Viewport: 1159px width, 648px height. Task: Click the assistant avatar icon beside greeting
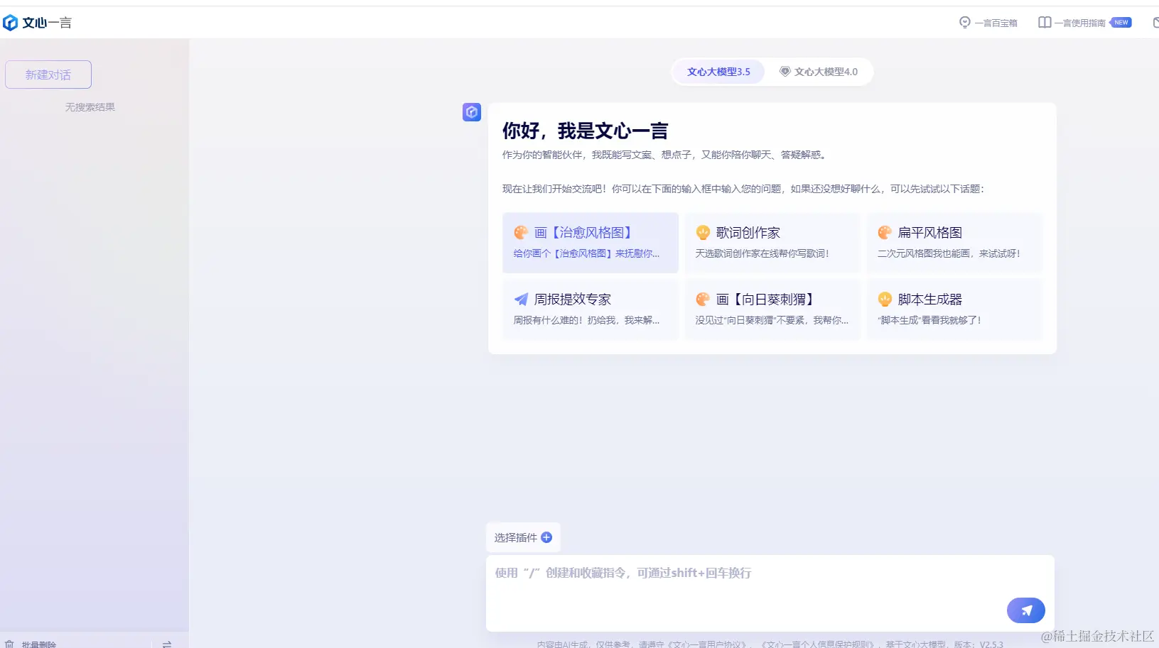472,112
